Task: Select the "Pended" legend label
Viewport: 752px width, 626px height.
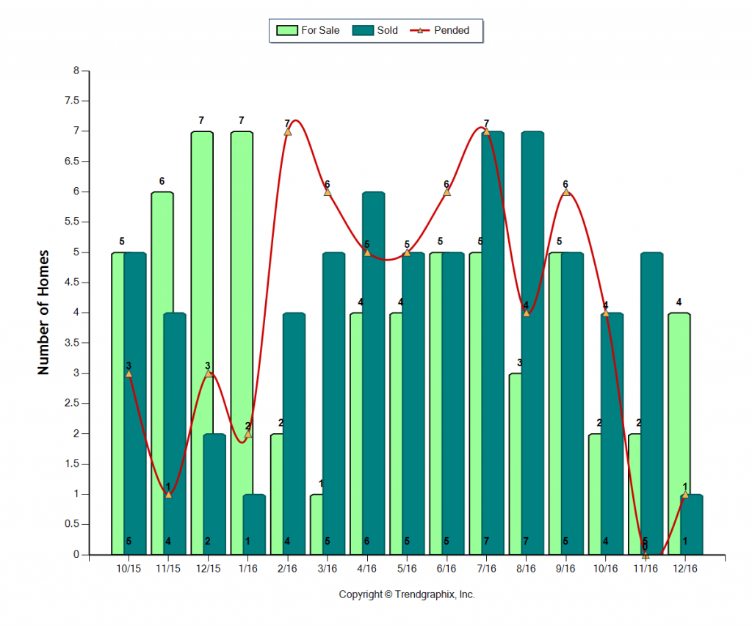Action: tap(452, 31)
